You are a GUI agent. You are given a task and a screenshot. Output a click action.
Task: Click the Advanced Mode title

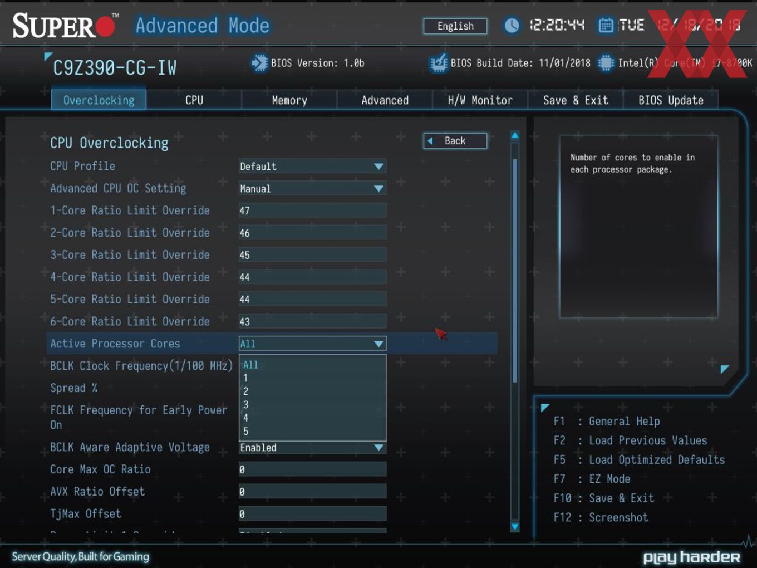tap(203, 26)
